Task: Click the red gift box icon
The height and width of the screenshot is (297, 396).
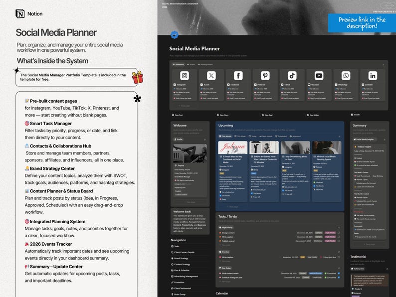Action: [x=137, y=77]
